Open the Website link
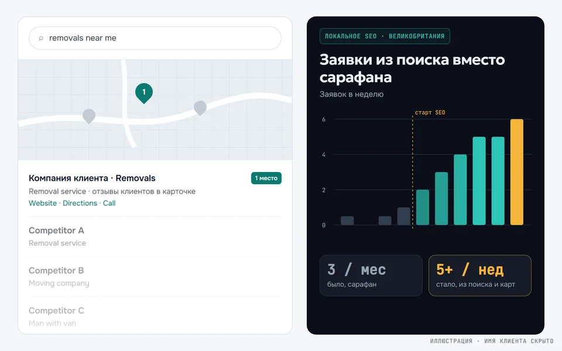The image size is (562, 351). [x=43, y=203]
